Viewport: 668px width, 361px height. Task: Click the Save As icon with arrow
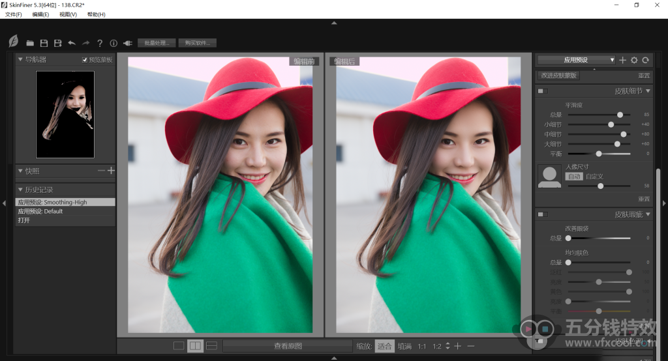click(x=58, y=43)
